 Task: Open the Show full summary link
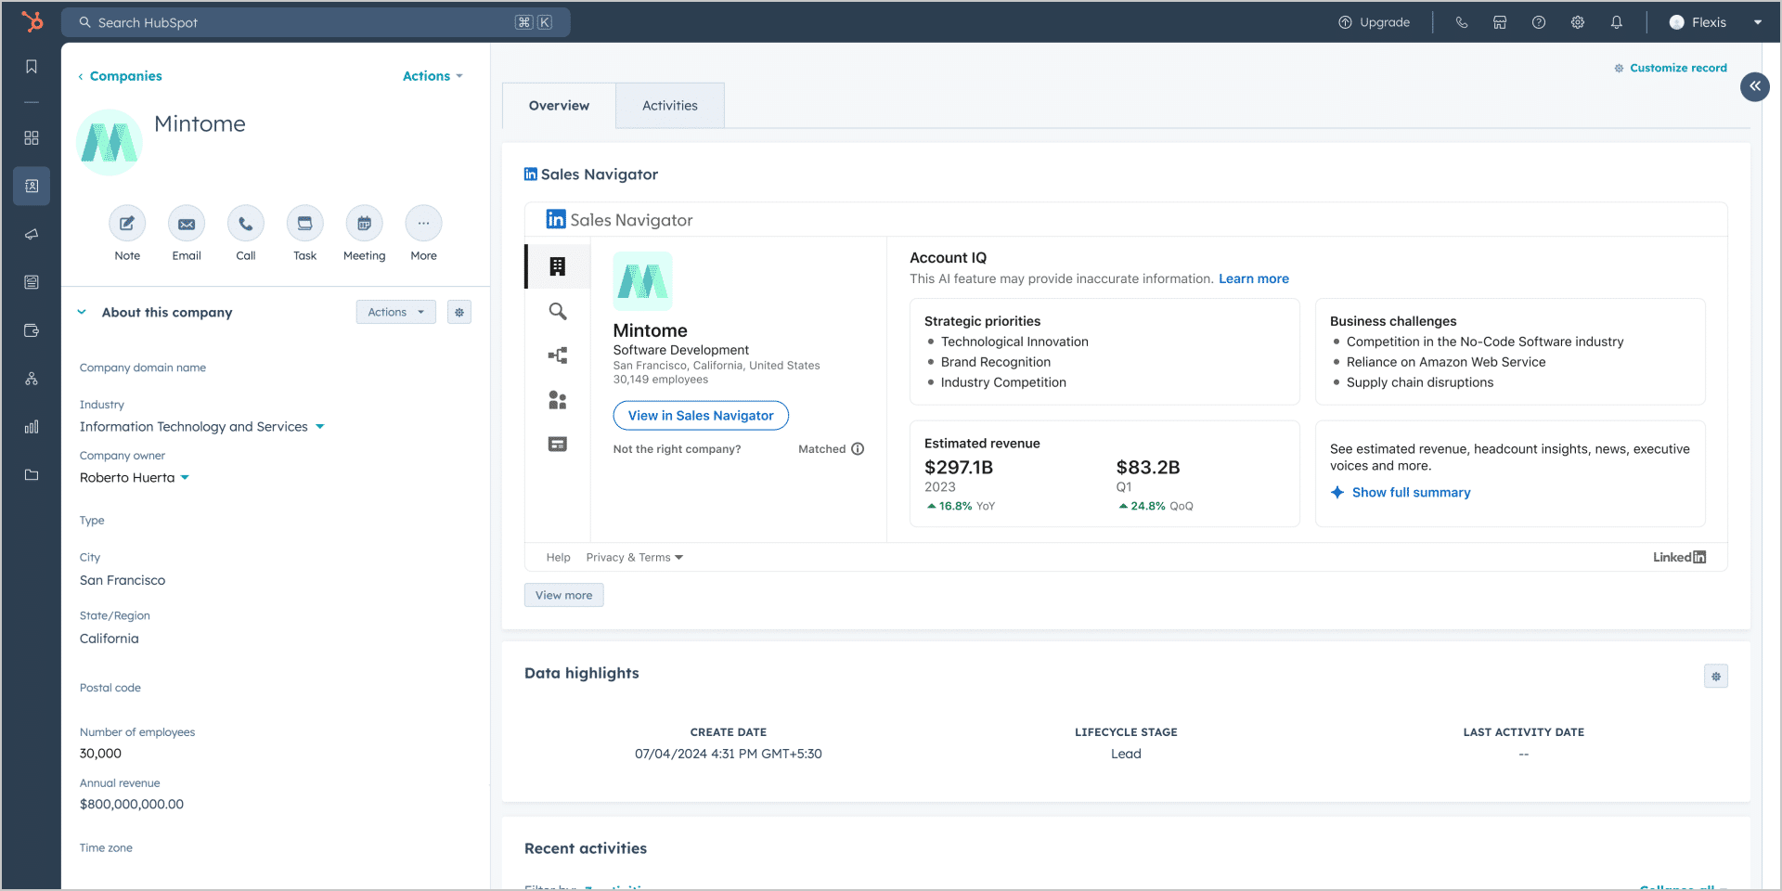1411,493
